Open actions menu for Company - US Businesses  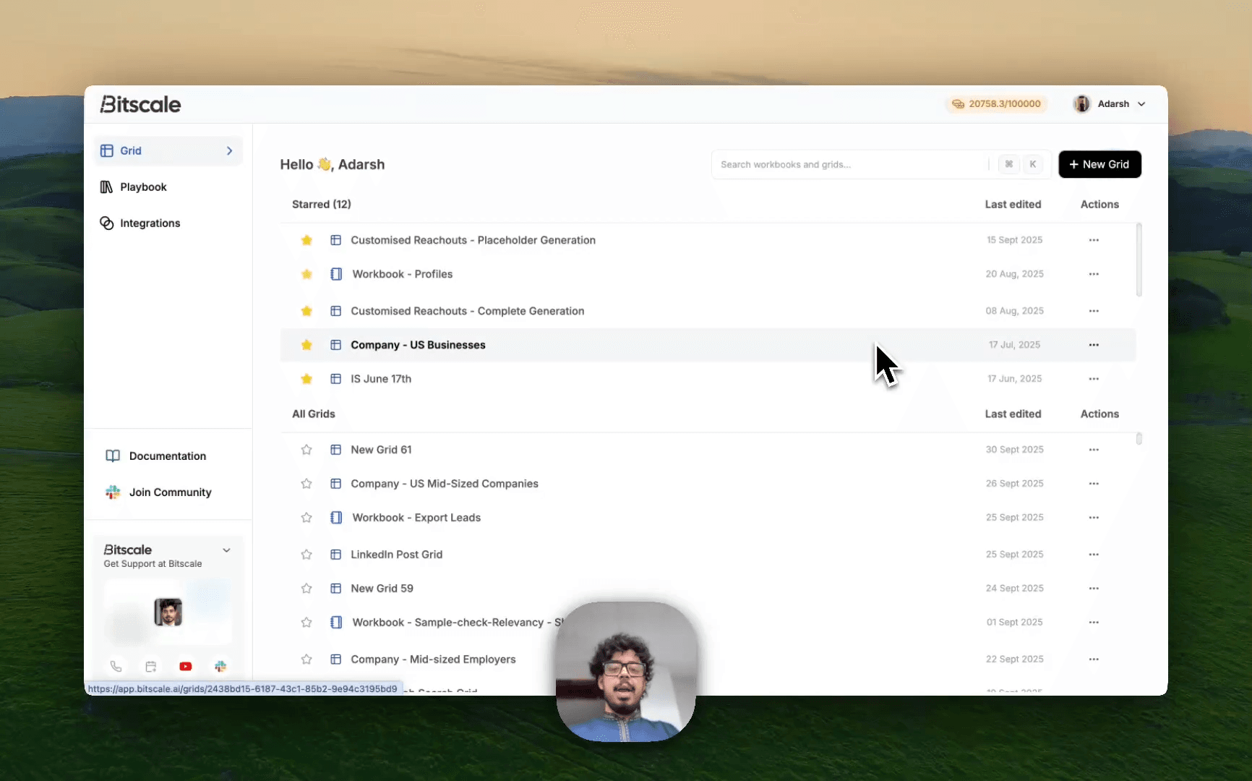pyautogui.click(x=1094, y=345)
